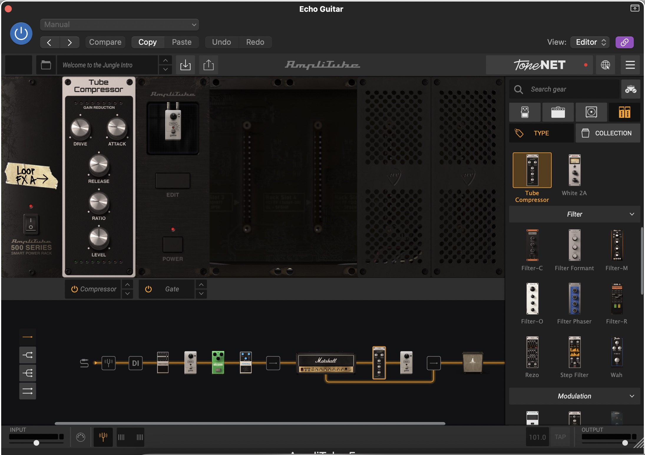Click the TAP tempo button
Image resolution: width=645 pixels, height=455 pixels.
pos(560,437)
